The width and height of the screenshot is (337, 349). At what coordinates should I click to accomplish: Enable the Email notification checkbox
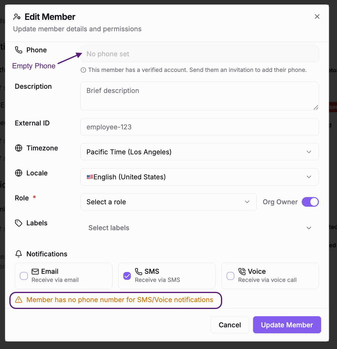click(x=24, y=276)
